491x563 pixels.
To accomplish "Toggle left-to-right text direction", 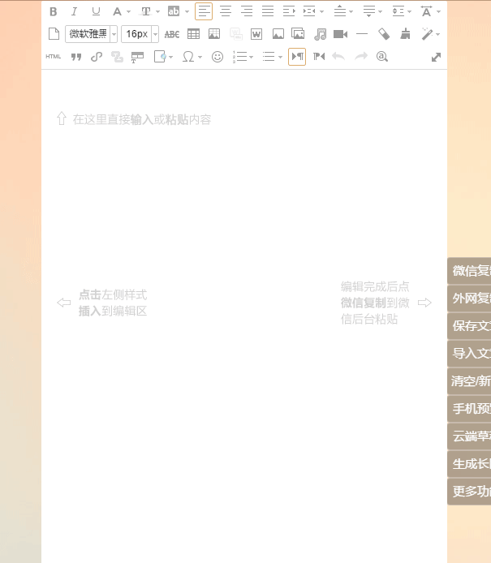I will point(297,57).
